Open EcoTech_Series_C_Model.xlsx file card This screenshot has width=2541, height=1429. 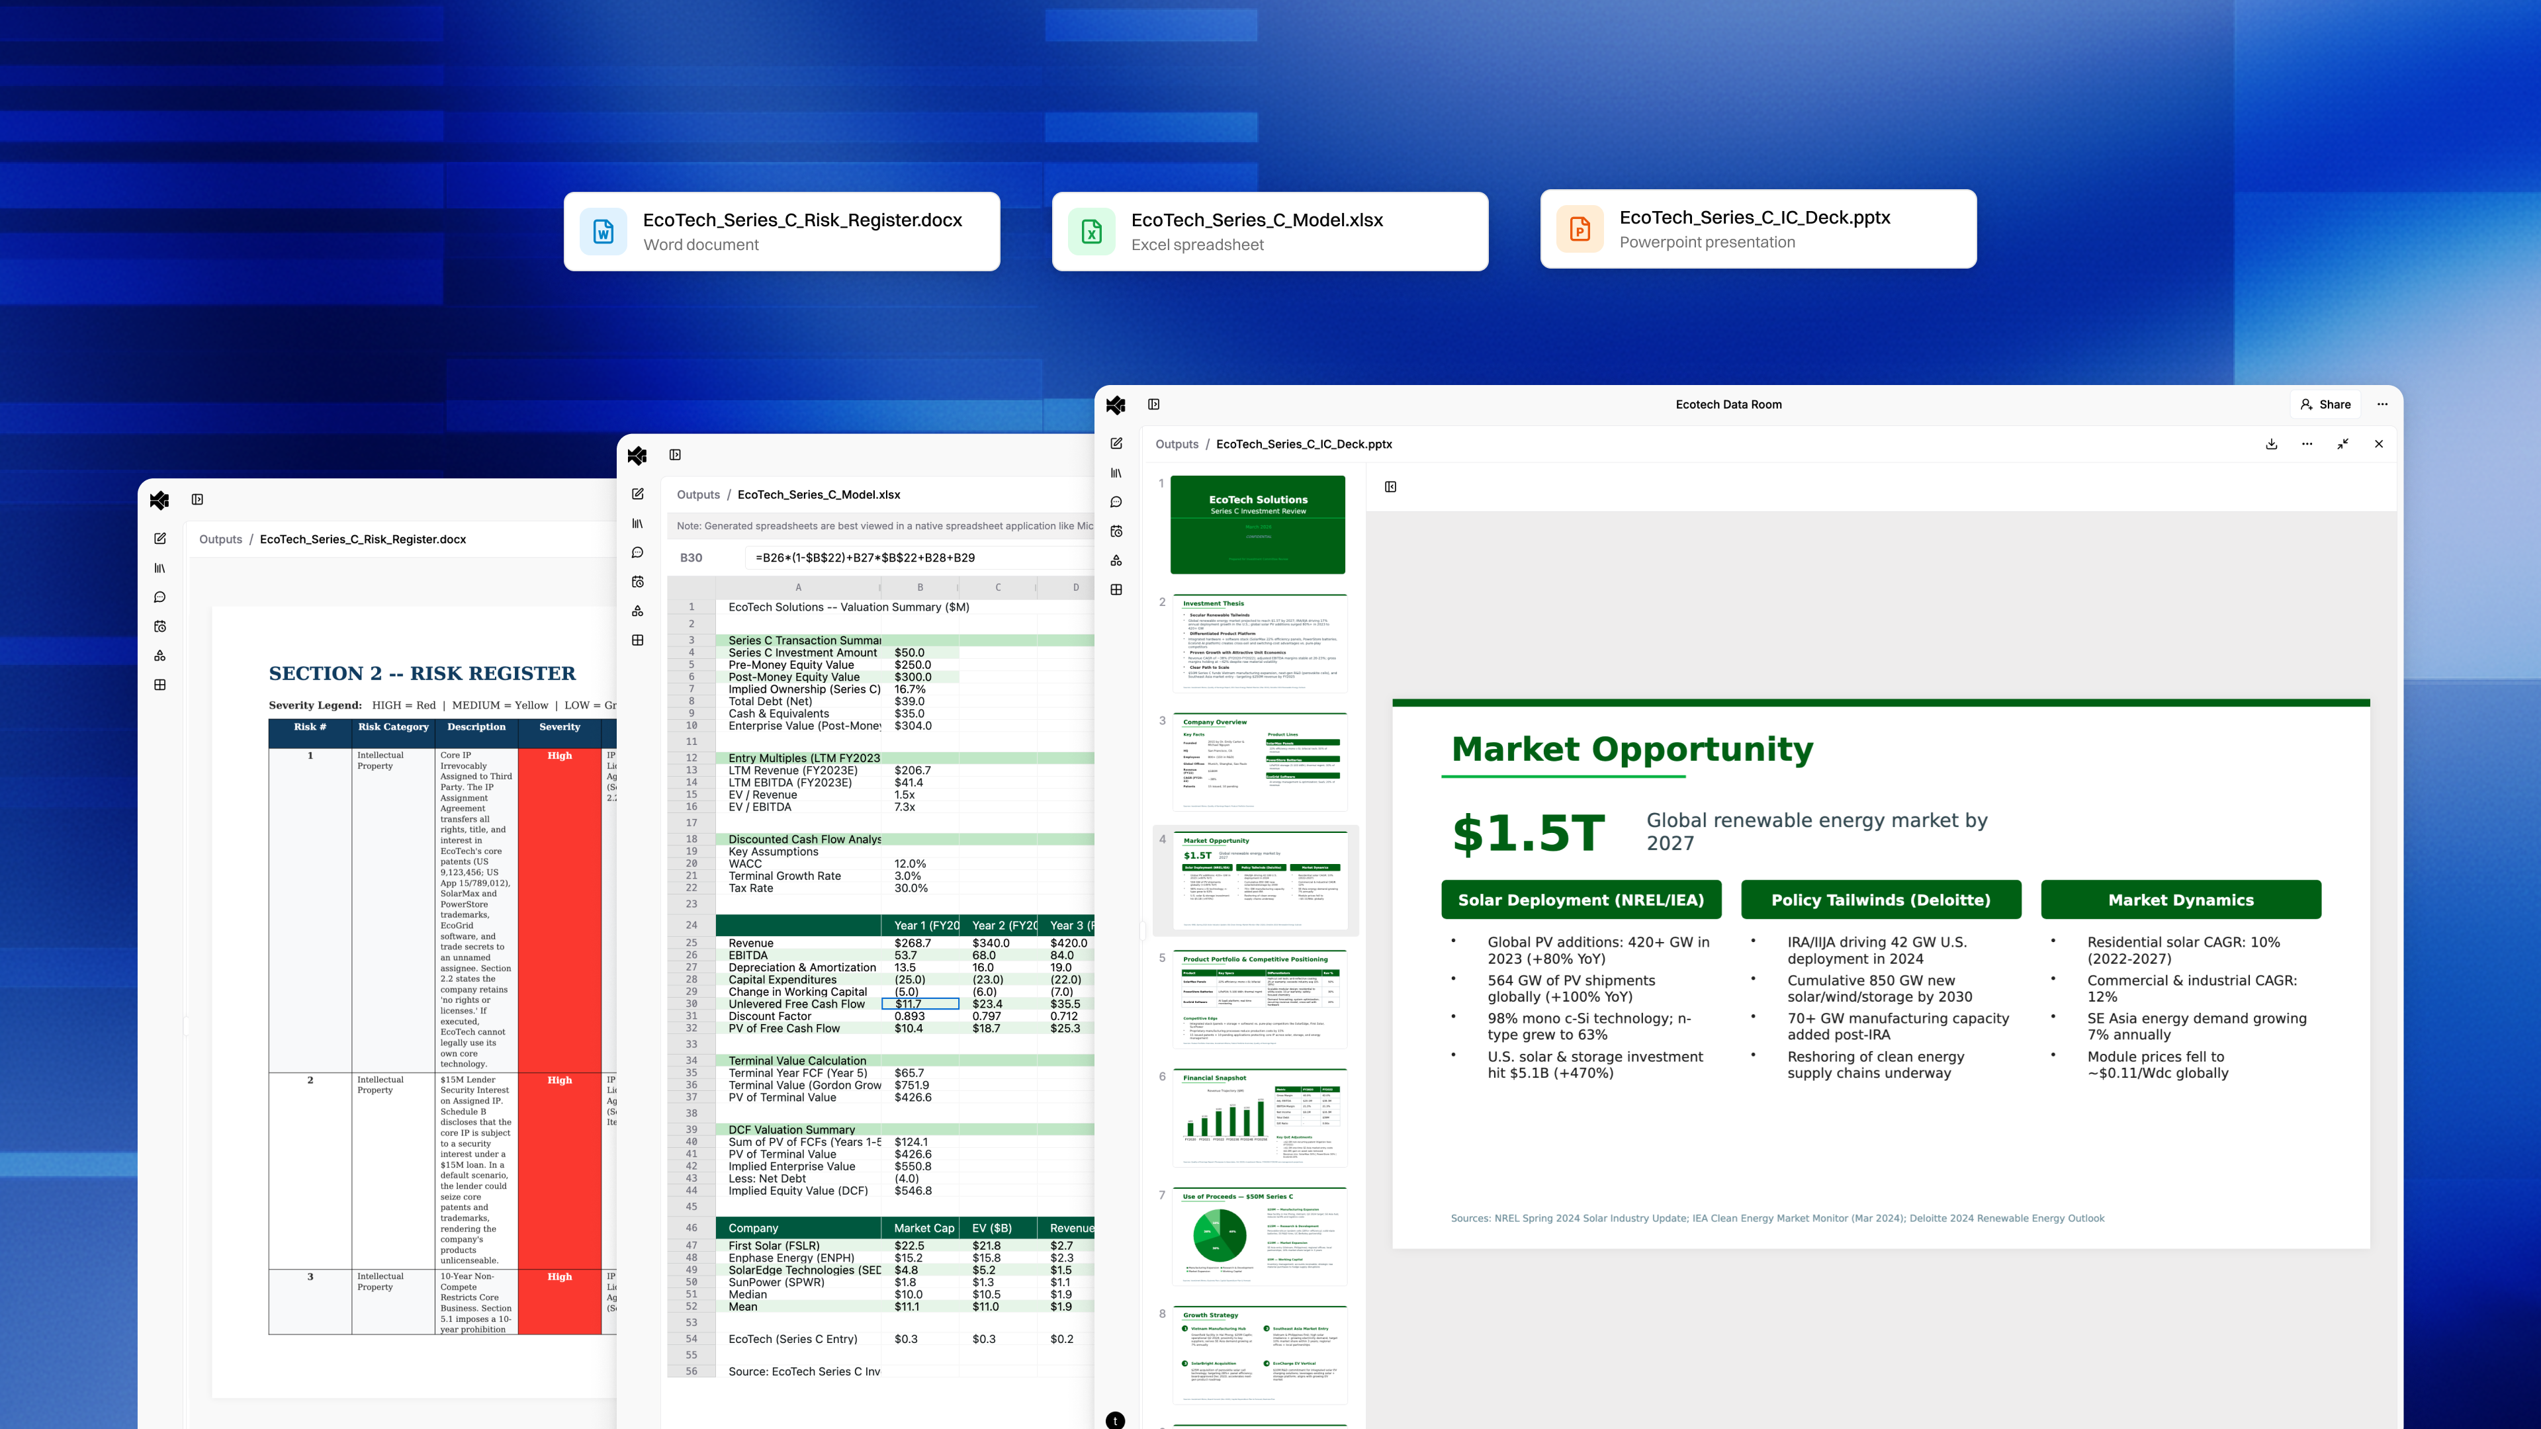tap(1270, 231)
